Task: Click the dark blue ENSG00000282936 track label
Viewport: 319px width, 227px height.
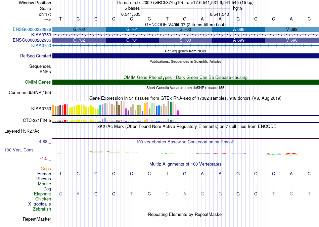Action: click(32, 40)
